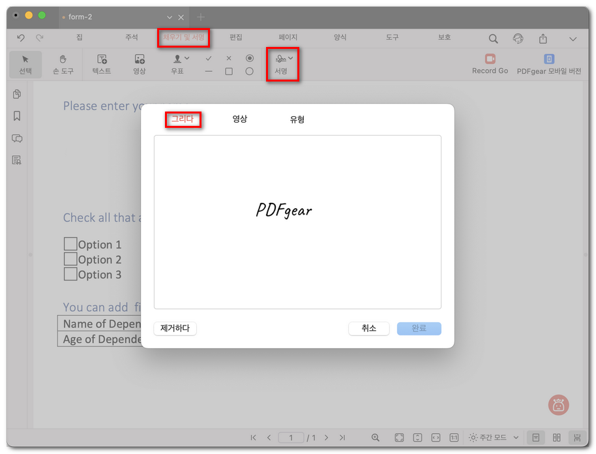Viewport: 596px width, 454px height.
Task: Open the 집 home menu tab
Action: [x=79, y=37]
